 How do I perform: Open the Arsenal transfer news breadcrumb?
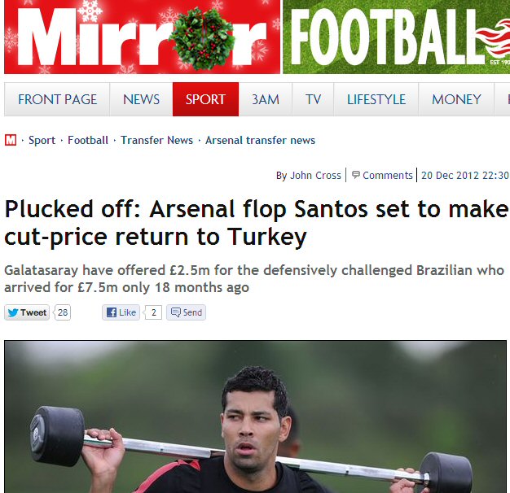[260, 140]
